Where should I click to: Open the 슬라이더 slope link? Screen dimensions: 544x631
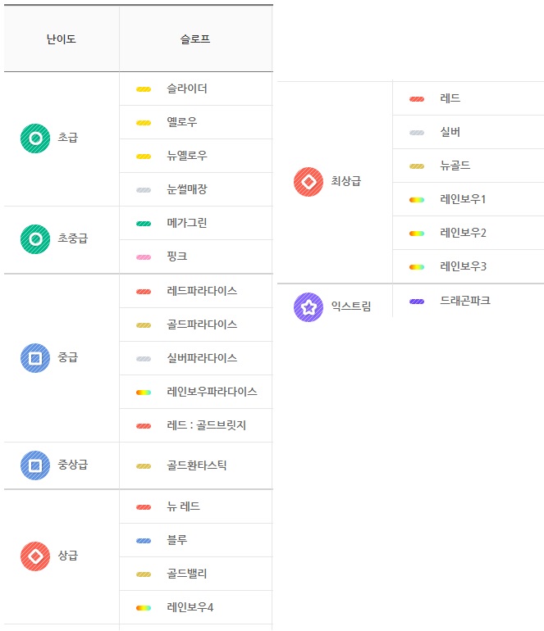(187, 89)
